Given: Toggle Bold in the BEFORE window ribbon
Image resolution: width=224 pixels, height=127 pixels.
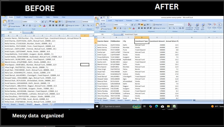Looking at the screenshot, I should coord(24,26).
